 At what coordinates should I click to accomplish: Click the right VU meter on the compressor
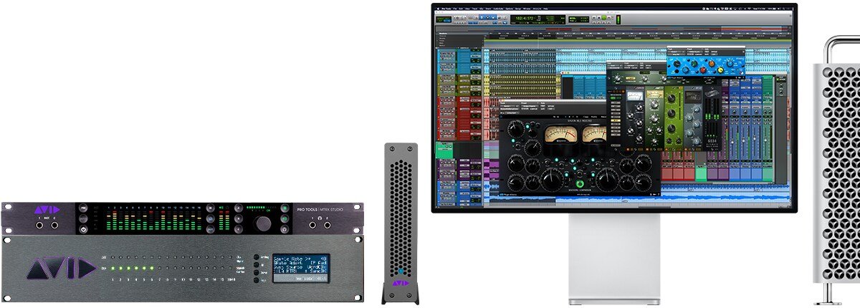[x=593, y=134]
